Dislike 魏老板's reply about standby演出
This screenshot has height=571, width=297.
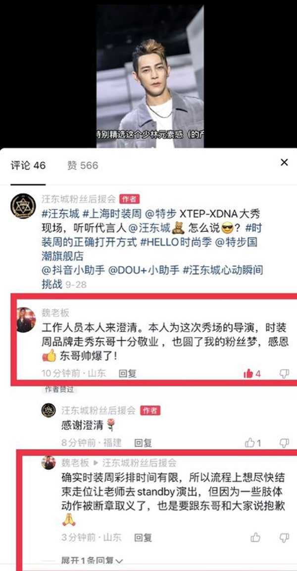[284, 537]
